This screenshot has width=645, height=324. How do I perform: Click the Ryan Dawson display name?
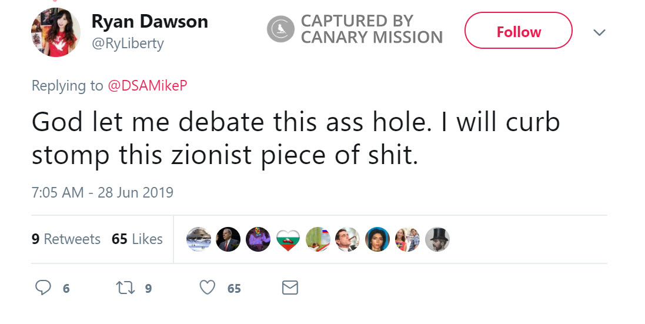[149, 22]
